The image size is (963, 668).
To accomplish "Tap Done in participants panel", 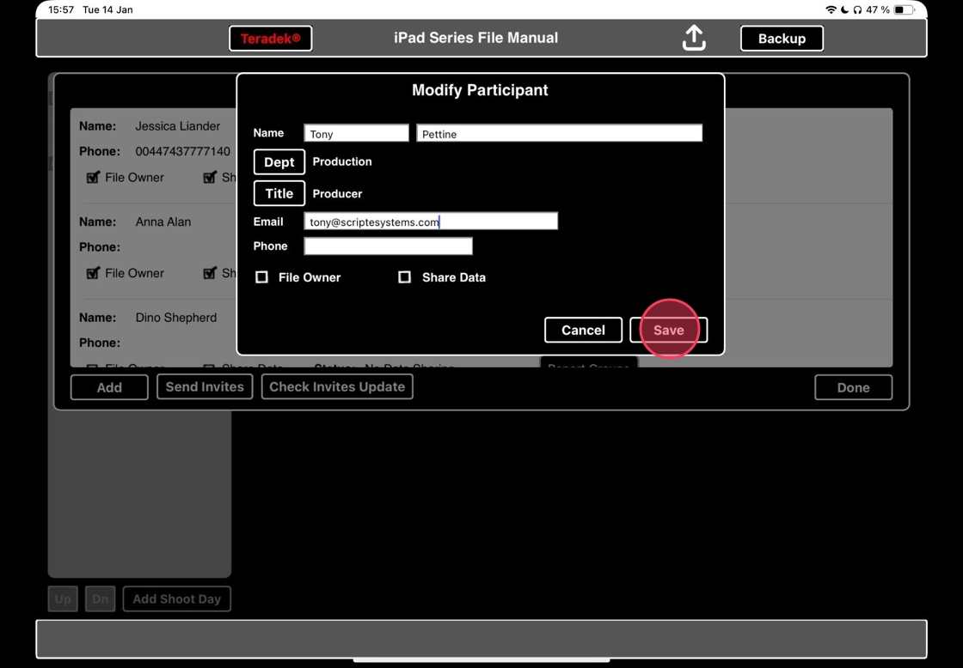I will click(853, 387).
